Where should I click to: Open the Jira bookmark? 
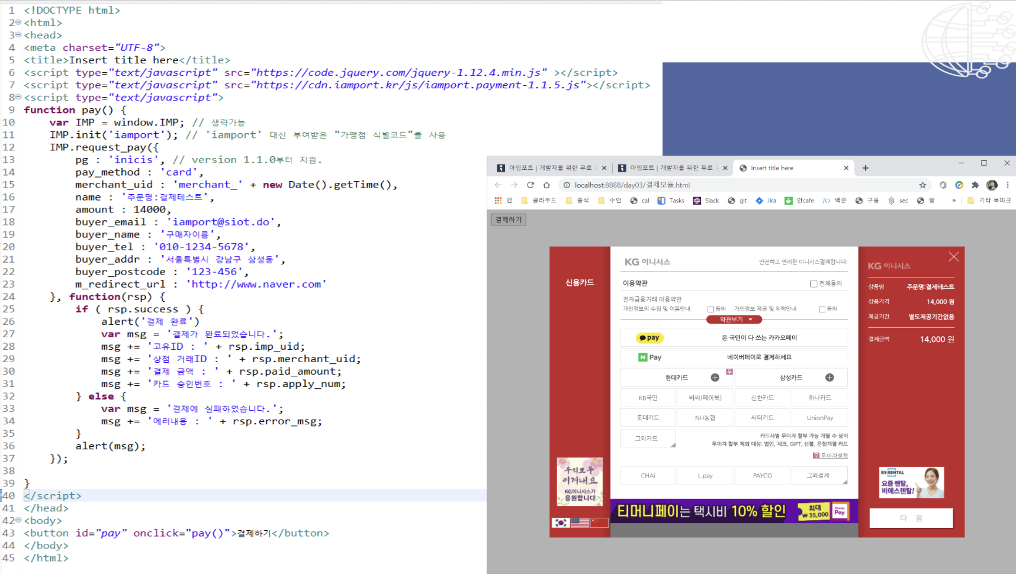click(766, 201)
